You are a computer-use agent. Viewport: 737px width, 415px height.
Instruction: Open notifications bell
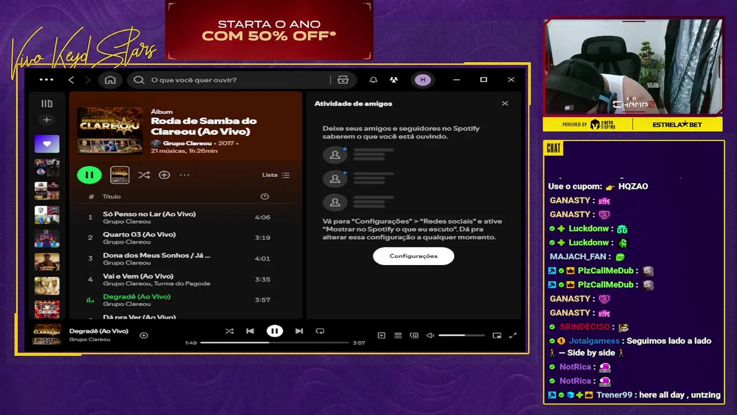pos(373,80)
